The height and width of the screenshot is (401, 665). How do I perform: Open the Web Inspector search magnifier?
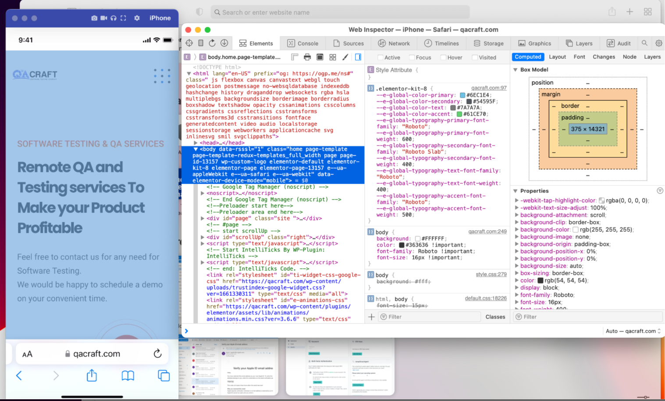644,43
